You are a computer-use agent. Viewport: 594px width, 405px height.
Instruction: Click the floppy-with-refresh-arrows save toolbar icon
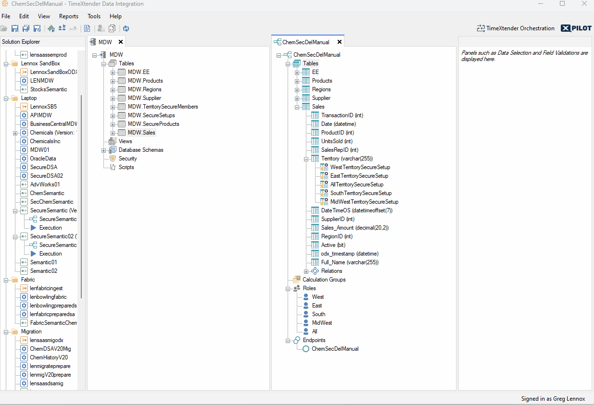[37, 28]
